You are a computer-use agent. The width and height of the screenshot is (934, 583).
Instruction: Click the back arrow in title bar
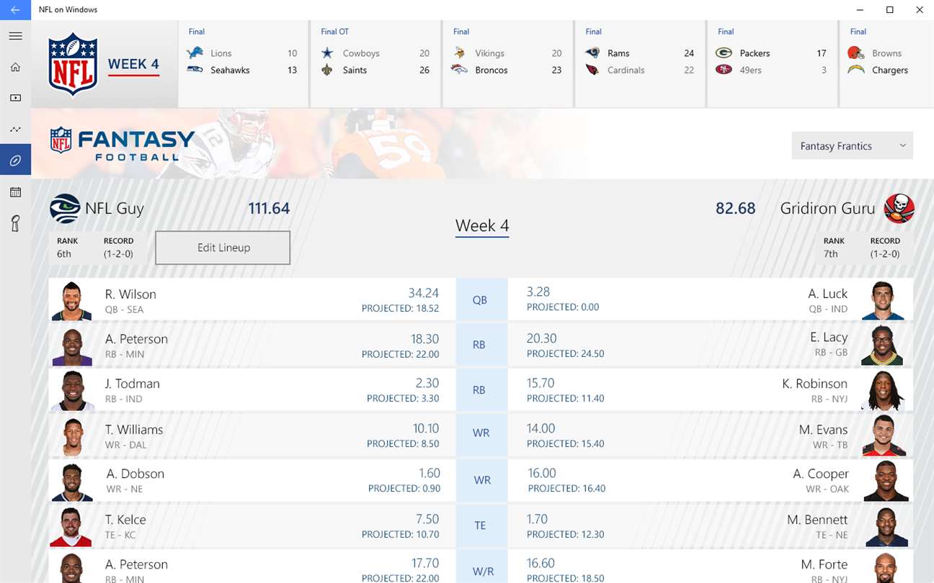pyautogui.click(x=15, y=10)
